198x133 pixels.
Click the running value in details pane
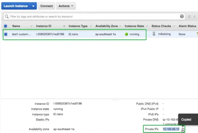tap(58, 109)
